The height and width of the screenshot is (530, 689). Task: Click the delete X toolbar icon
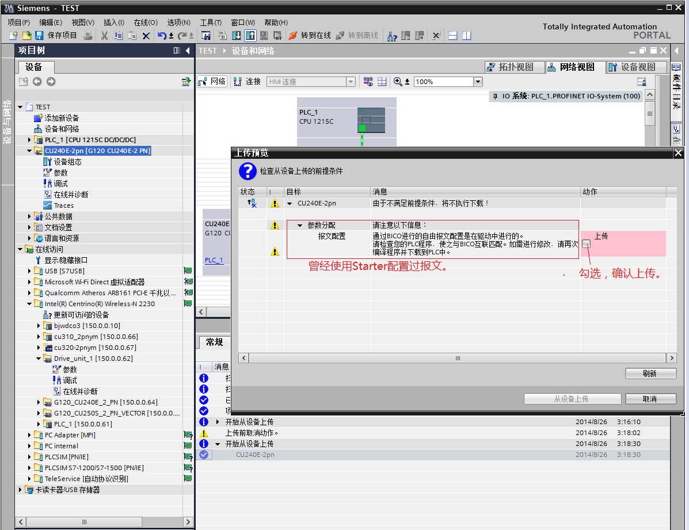[x=146, y=36]
